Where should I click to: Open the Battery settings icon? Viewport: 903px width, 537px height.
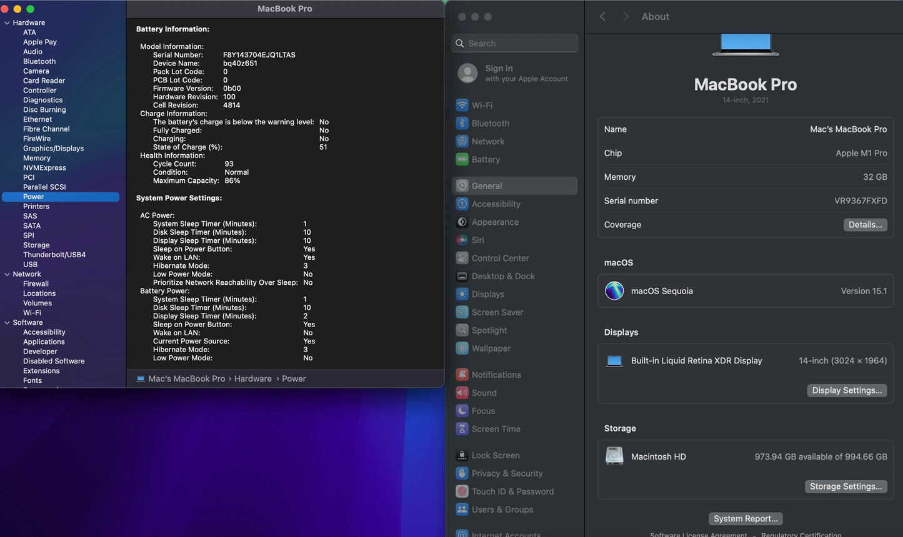click(x=462, y=160)
